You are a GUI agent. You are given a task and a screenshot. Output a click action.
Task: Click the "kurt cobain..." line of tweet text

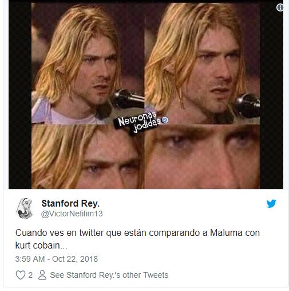41,246
